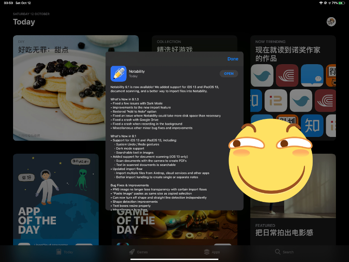The width and height of the screenshot is (349, 262).
Task: Tap the battery indicator in the status bar
Action: (x=342, y=3)
